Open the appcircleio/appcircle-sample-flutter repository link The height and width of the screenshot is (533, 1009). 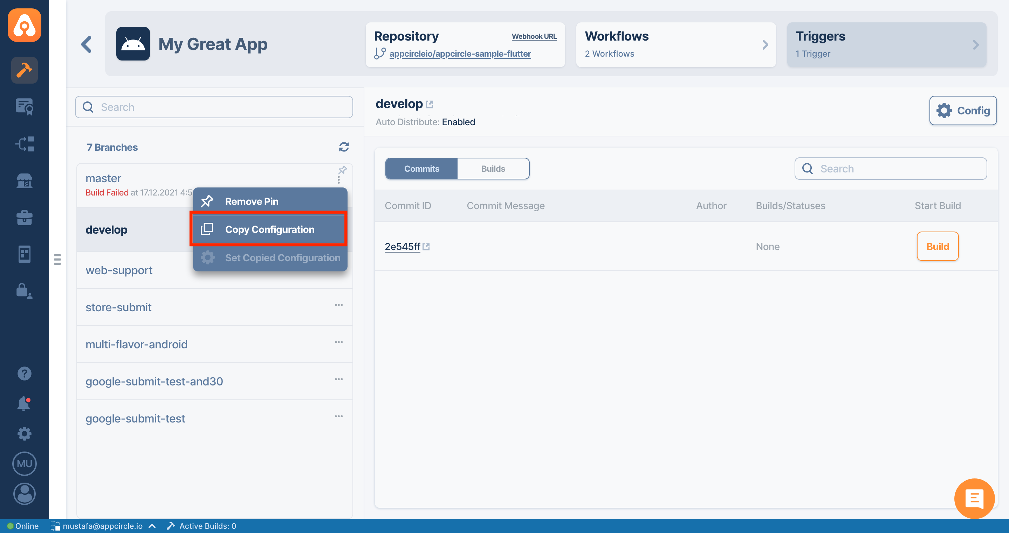[x=460, y=54]
